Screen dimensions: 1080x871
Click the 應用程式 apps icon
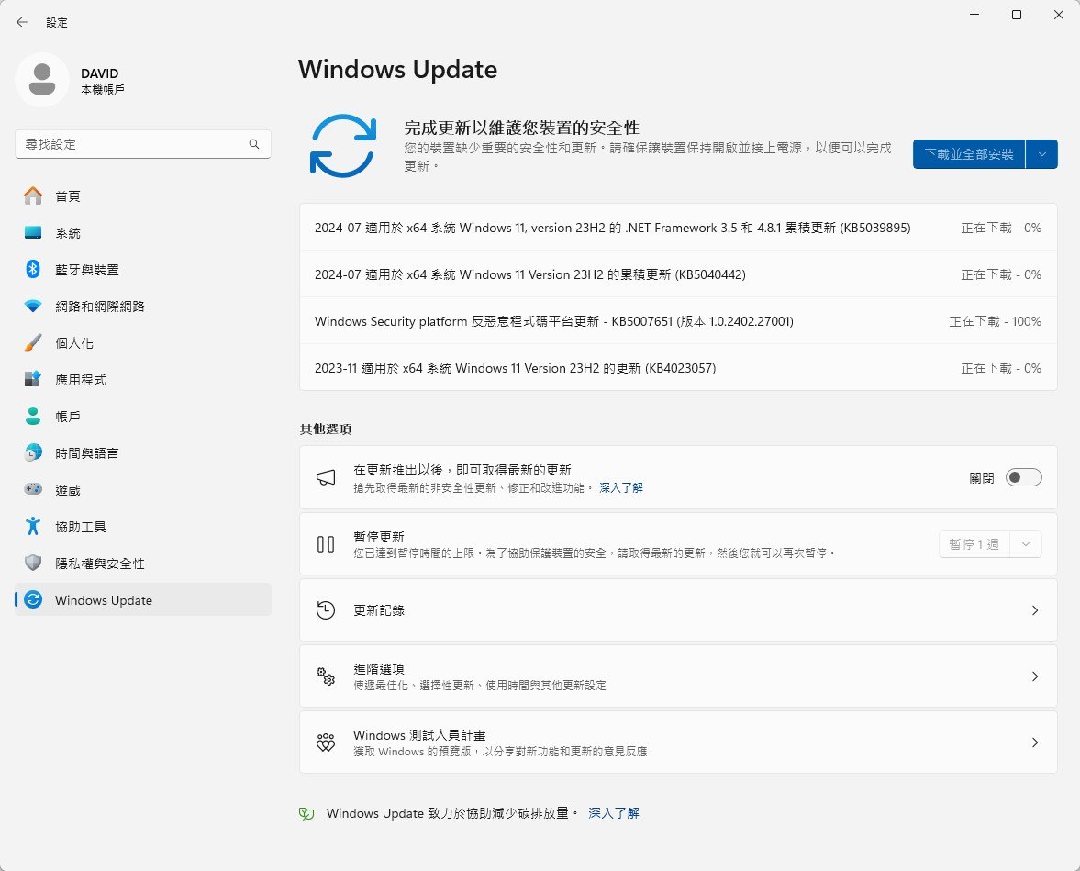pyautogui.click(x=33, y=379)
